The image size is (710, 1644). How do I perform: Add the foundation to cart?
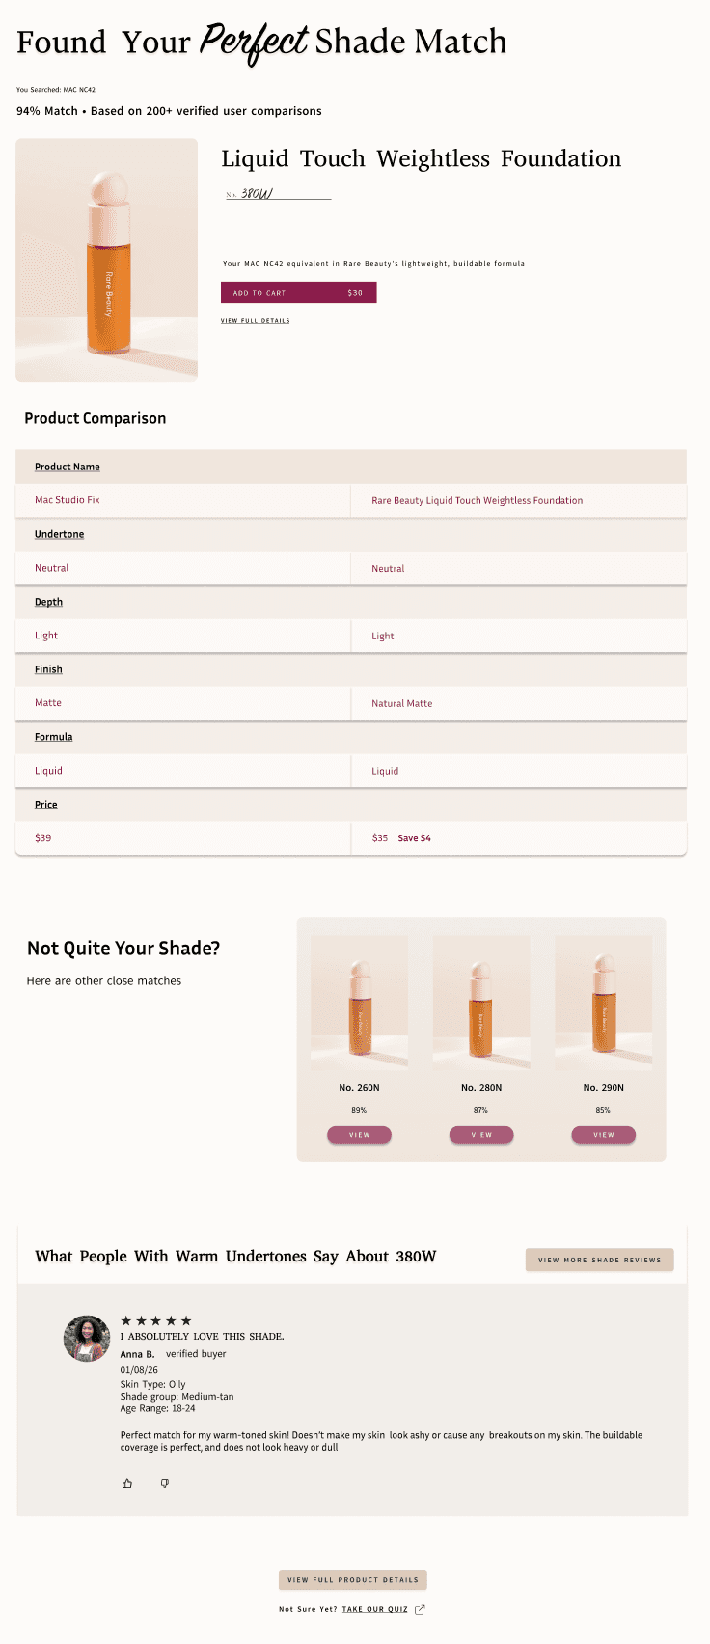pyautogui.click(x=299, y=293)
